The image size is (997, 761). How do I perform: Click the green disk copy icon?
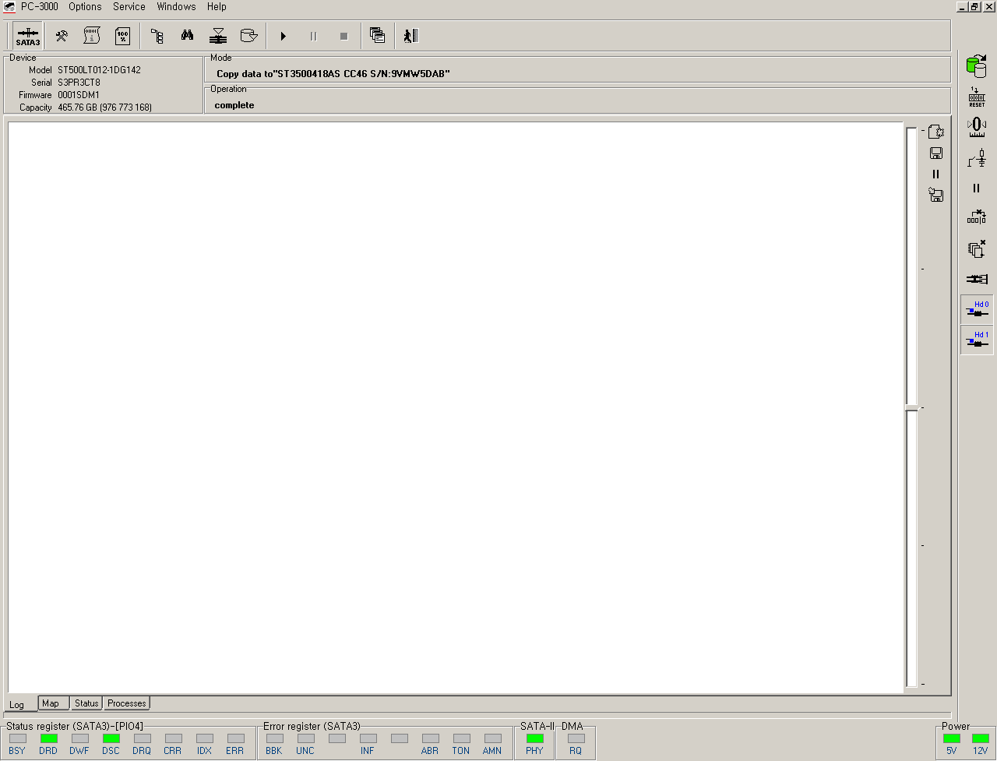point(976,66)
